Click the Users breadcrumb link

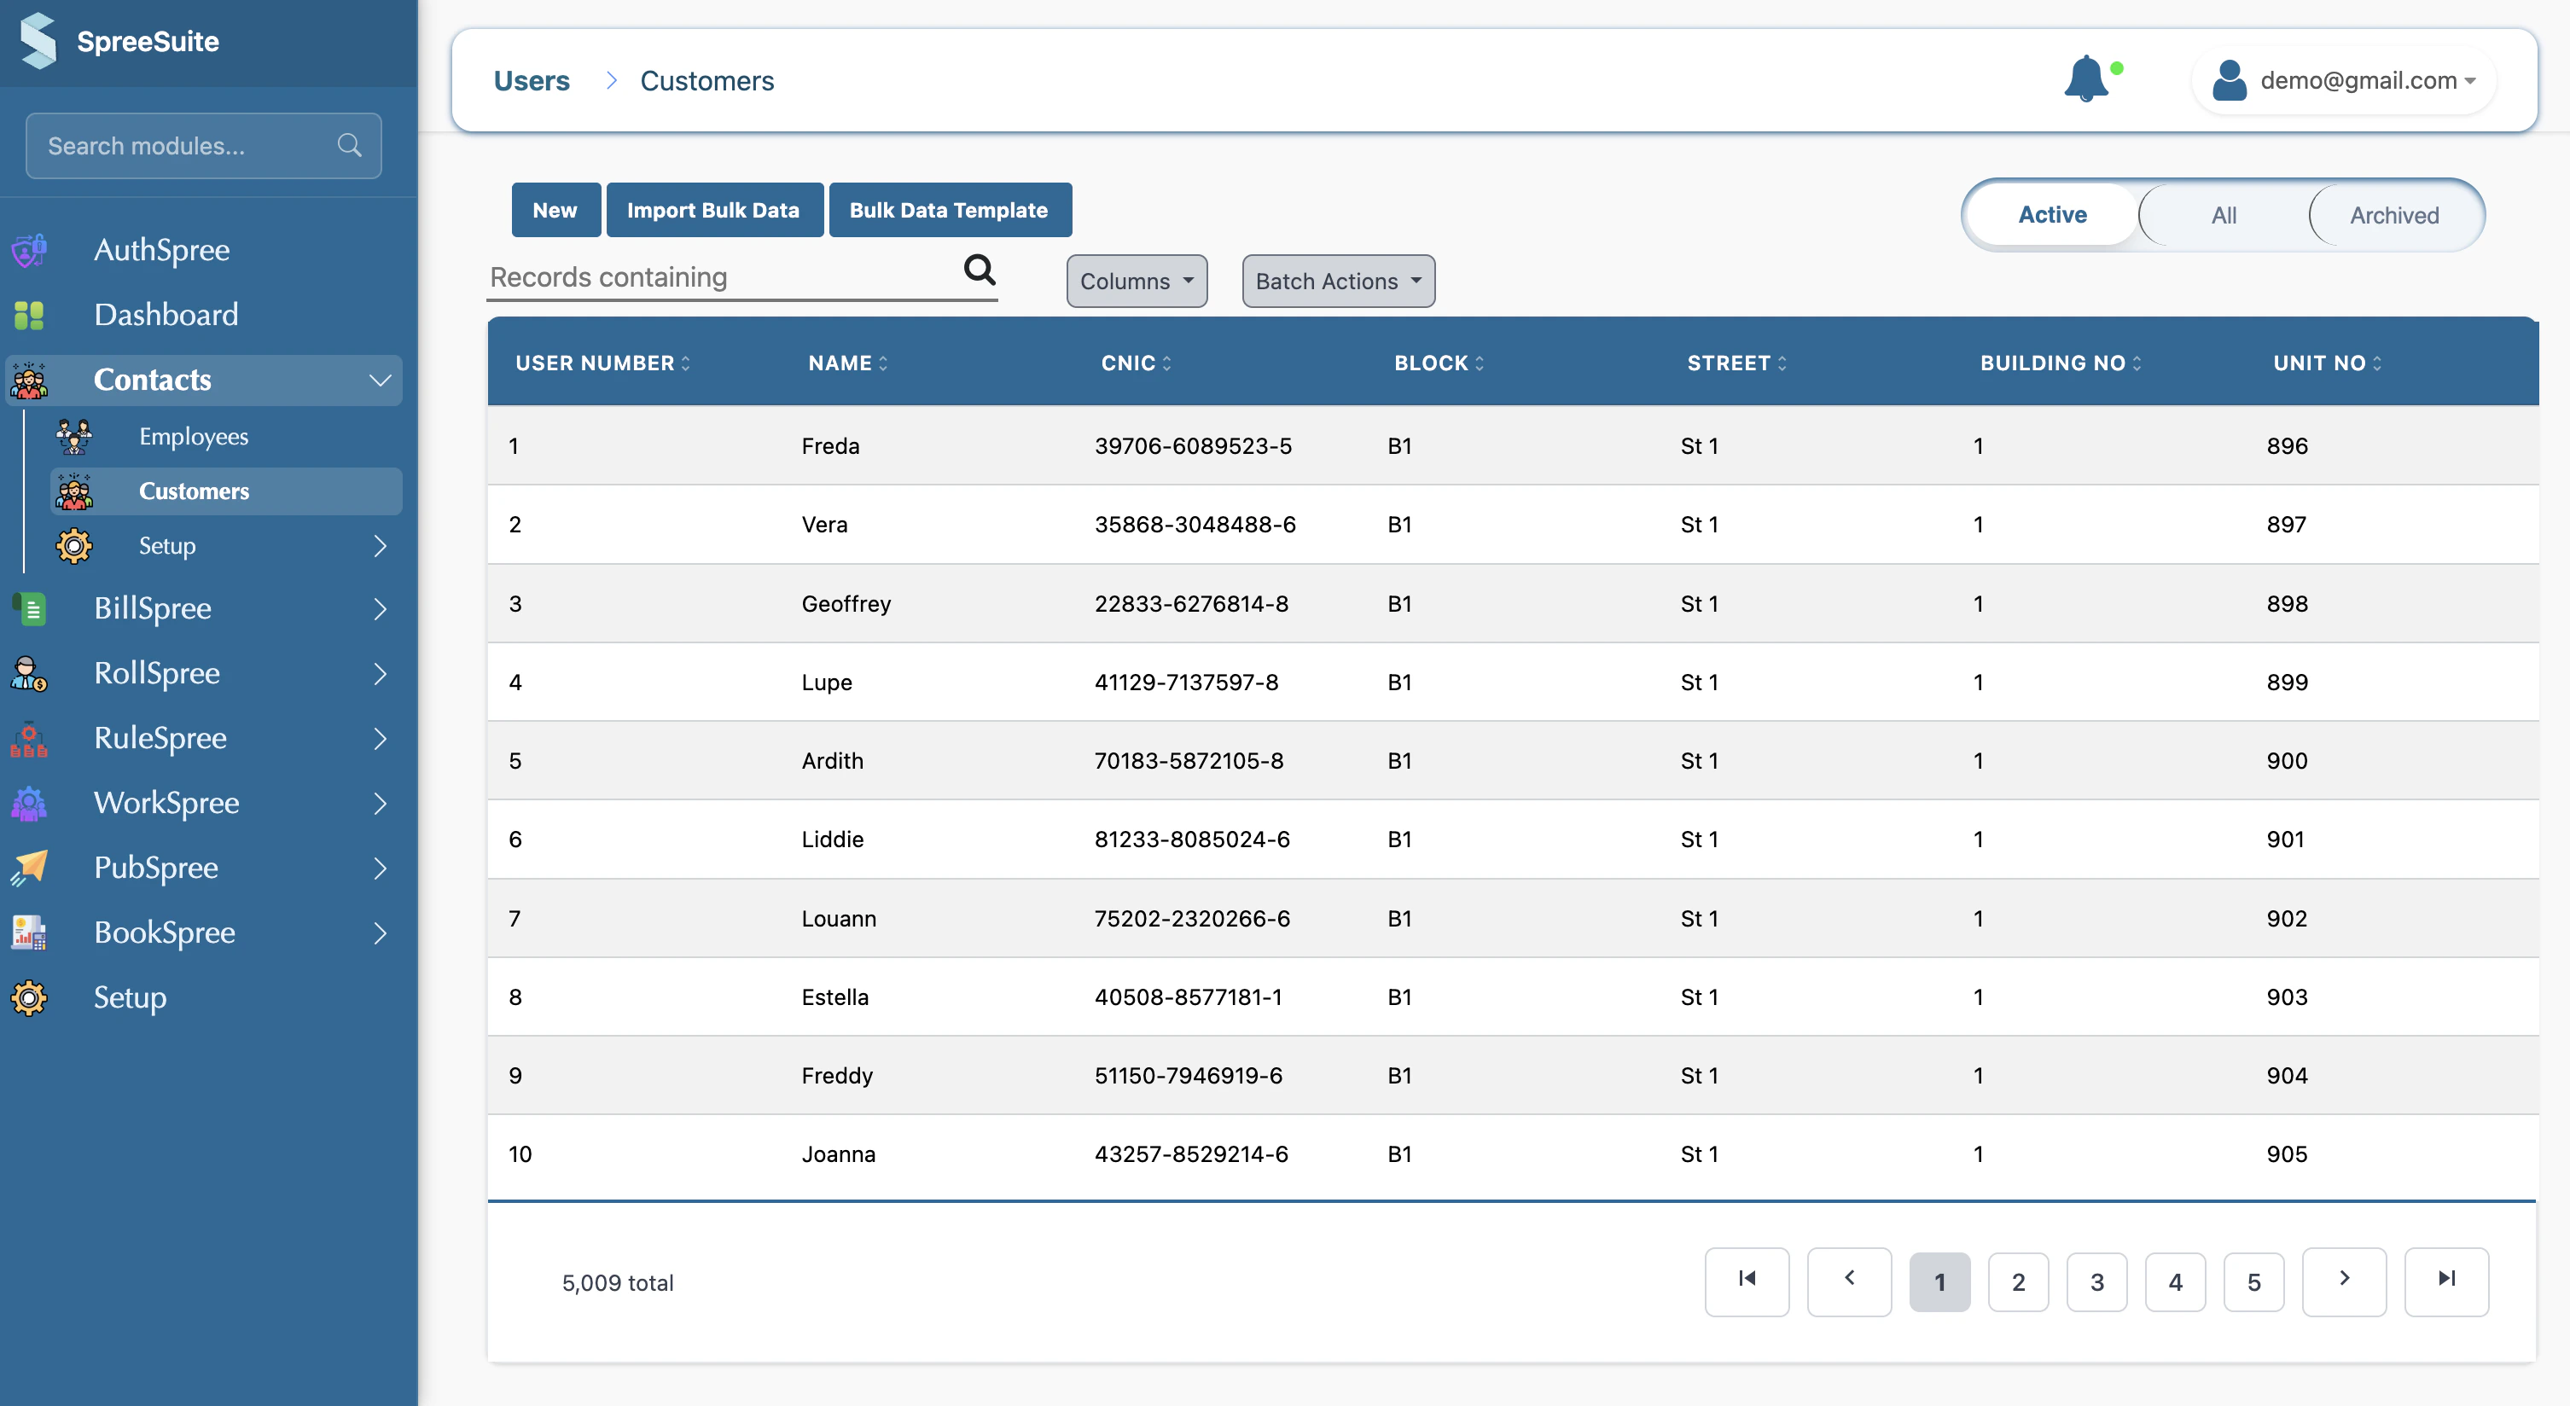[532, 81]
